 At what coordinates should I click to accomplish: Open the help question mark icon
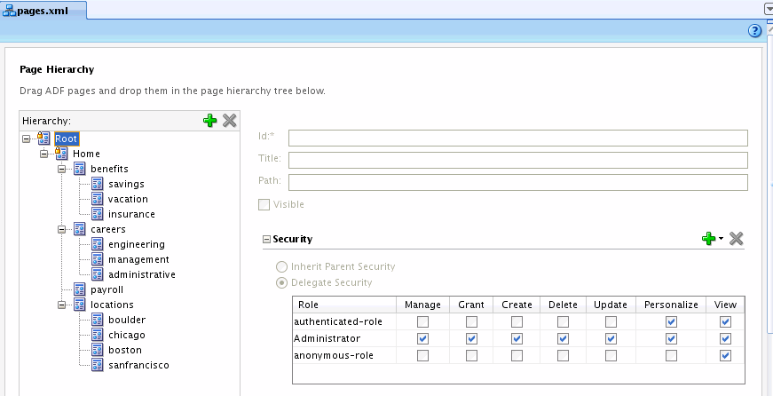point(754,31)
